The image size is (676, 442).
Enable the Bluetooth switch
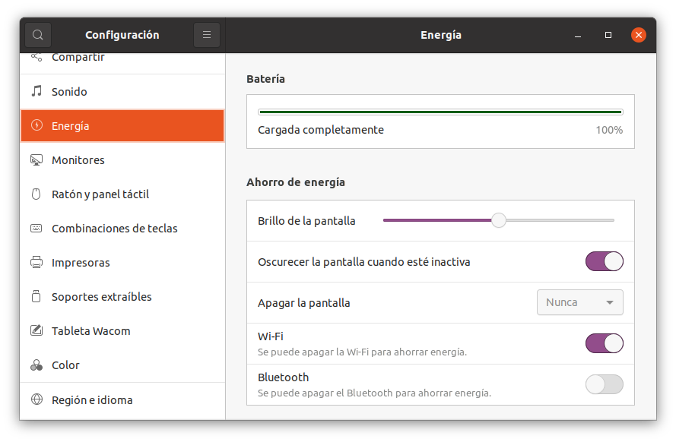tap(604, 384)
